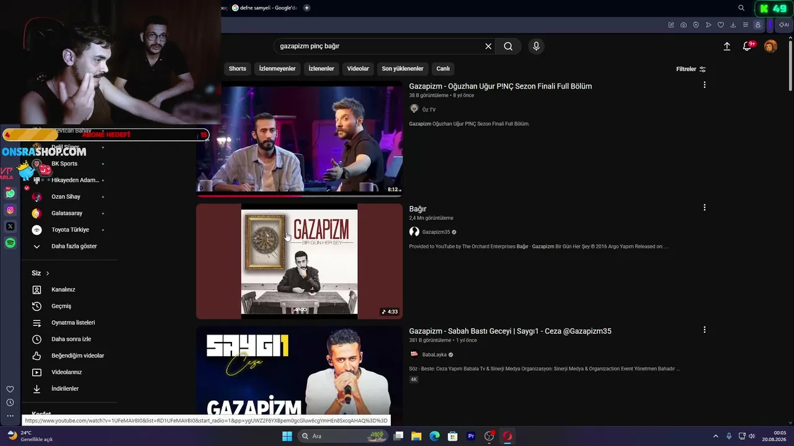This screenshot has height=446, width=794.
Task: Start voice search with the microphone icon
Action: pos(537,46)
